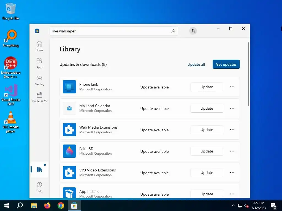282x211 pixels.
Task: Open more options for Mail and Calendar
Action: pyautogui.click(x=232, y=108)
